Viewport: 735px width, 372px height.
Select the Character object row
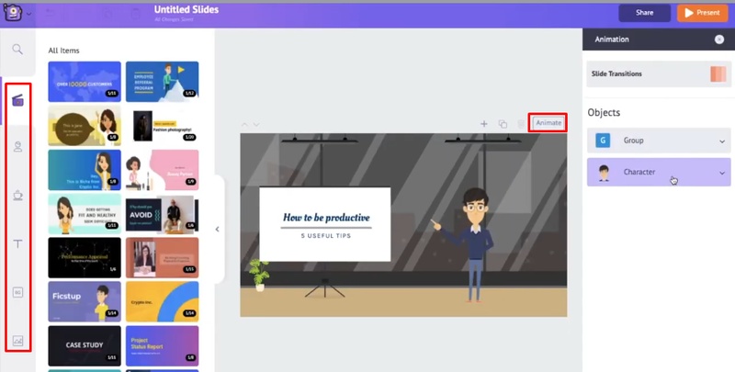coord(659,172)
